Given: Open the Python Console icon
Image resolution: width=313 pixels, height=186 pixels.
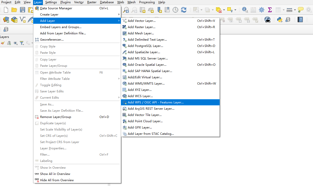Looking at the screenshot, I should [280, 19].
